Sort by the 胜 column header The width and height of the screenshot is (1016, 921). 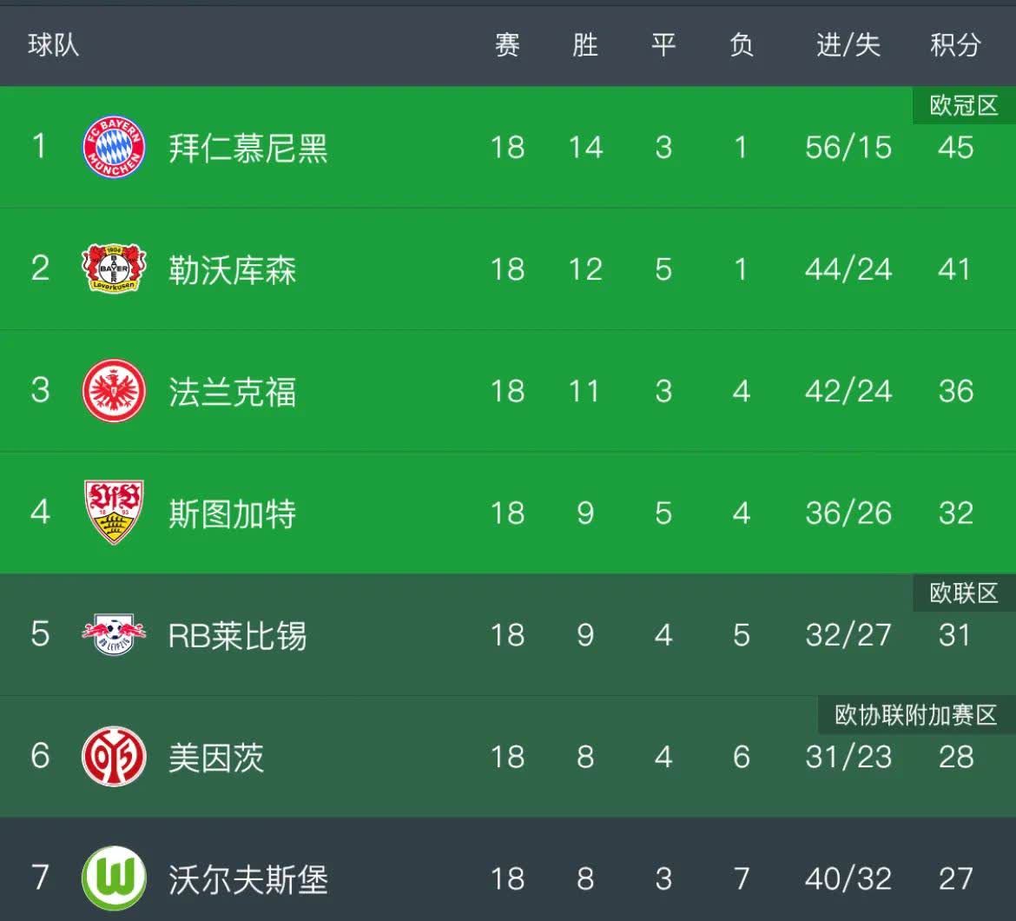coord(585,45)
